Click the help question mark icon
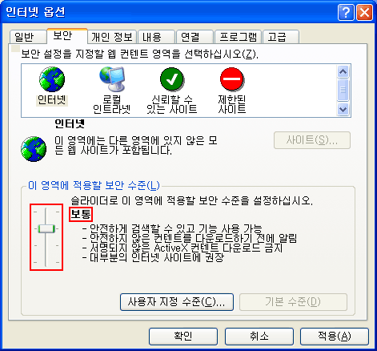Viewport: 377px width, 351px height. click(x=346, y=13)
